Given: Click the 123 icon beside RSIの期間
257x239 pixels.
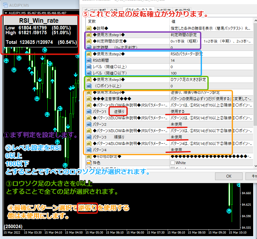Looking at the screenshot, I should pos(89,60).
